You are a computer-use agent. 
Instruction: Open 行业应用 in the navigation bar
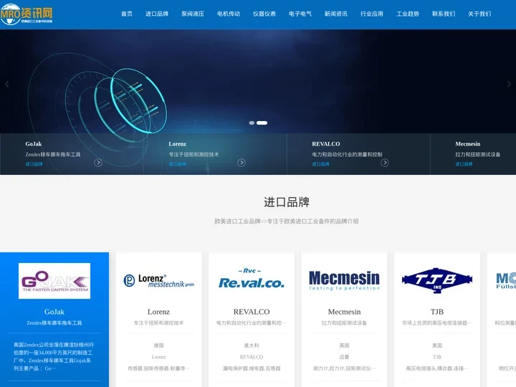click(x=372, y=14)
